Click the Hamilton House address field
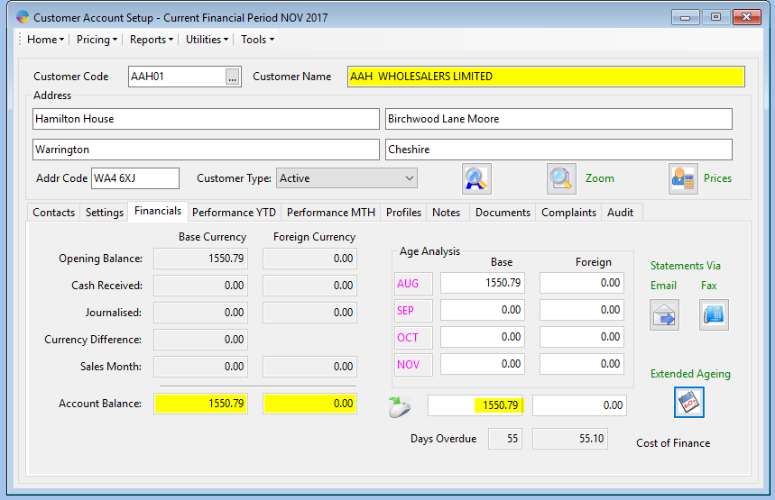Viewport: 775px width, 500px height. tap(206, 119)
